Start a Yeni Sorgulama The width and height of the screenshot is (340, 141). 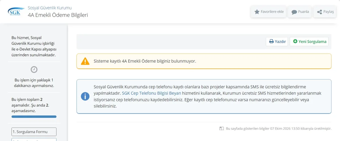pyautogui.click(x=309, y=41)
